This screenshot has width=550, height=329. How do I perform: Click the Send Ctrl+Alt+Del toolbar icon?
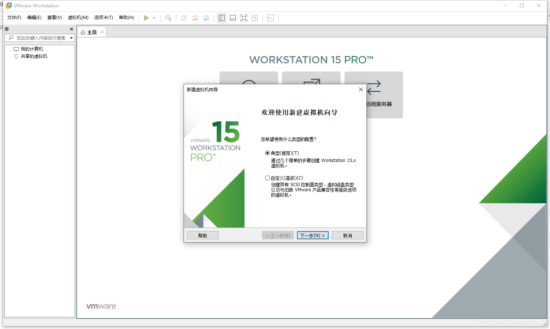click(168, 18)
